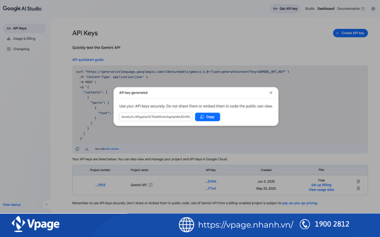
Task: Delete the FTo4 API key
Action: pos(358,188)
